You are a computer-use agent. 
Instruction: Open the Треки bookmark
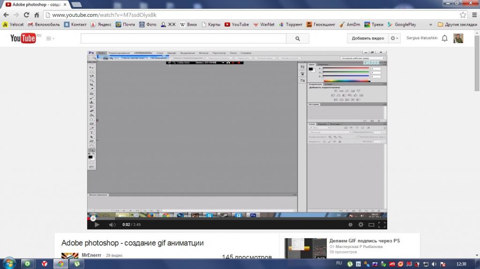tap(374, 24)
